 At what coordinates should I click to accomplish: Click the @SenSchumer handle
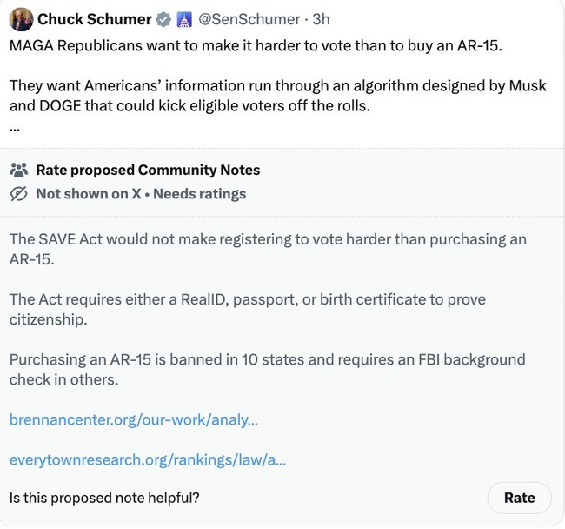pos(250,19)
